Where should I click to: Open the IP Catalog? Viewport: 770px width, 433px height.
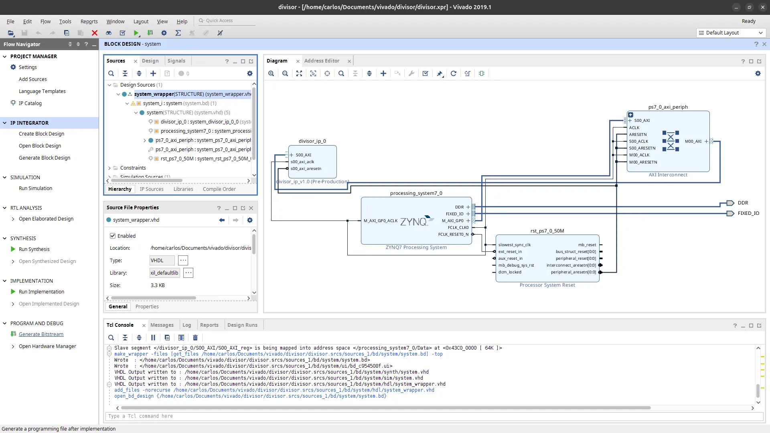[30, 103]
